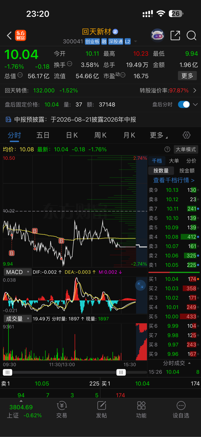Open chart settings gear icon

(x=186, y=135)
